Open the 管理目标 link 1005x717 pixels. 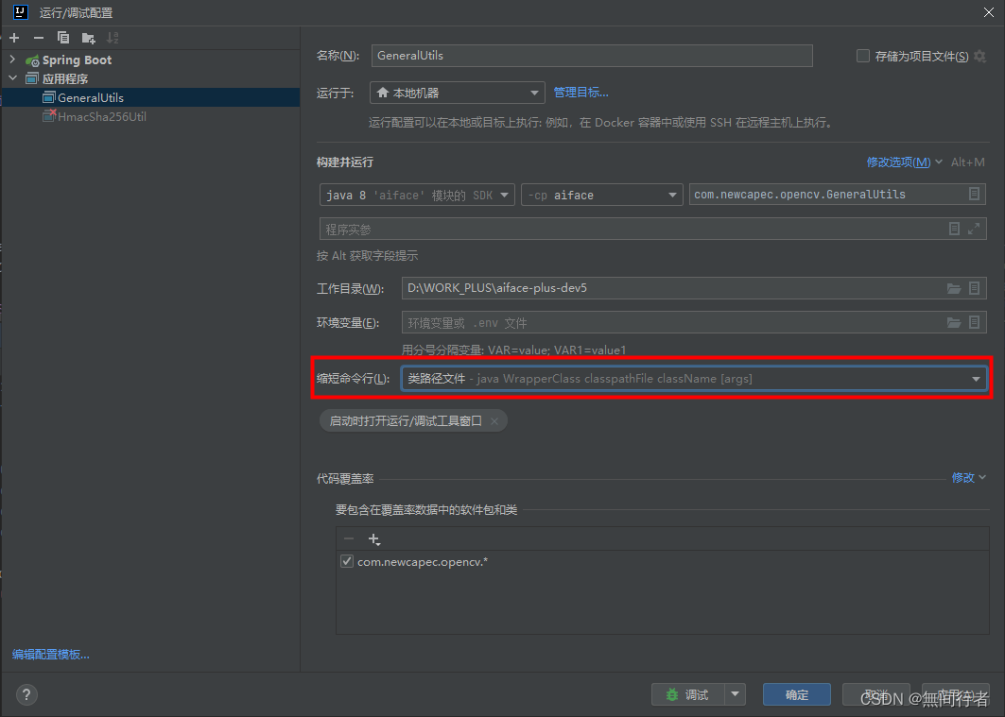[580, 93]
